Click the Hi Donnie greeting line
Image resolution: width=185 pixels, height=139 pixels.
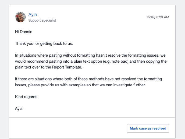point(24,32)
